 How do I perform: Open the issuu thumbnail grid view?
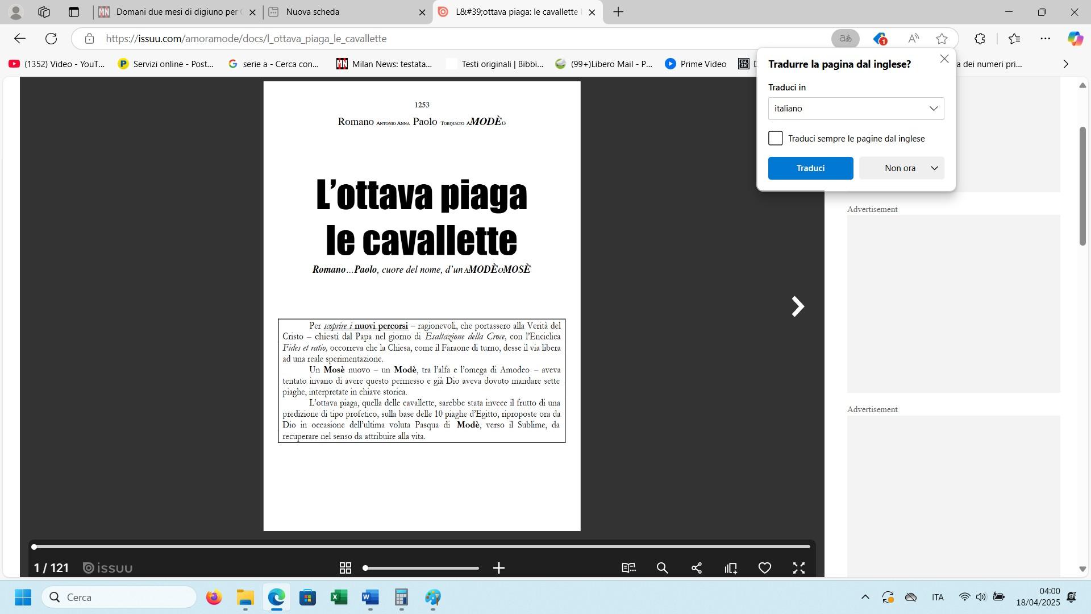coord(345,568)
